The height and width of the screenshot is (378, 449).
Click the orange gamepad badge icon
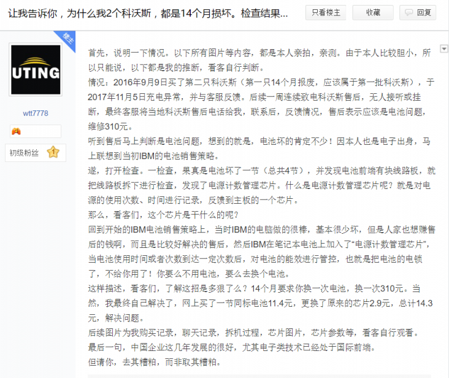point(17,131)
